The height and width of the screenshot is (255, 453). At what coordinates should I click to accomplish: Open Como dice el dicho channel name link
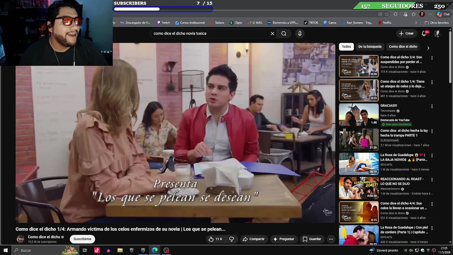(x=44, y=237)
